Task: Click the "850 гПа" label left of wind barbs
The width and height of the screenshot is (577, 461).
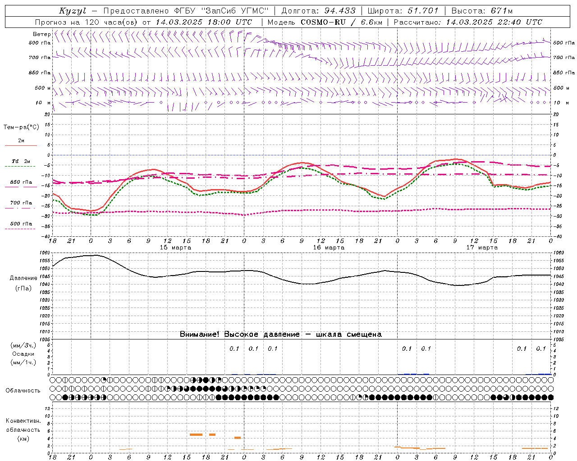Action: pyautogui.click(x=40, y=72)
